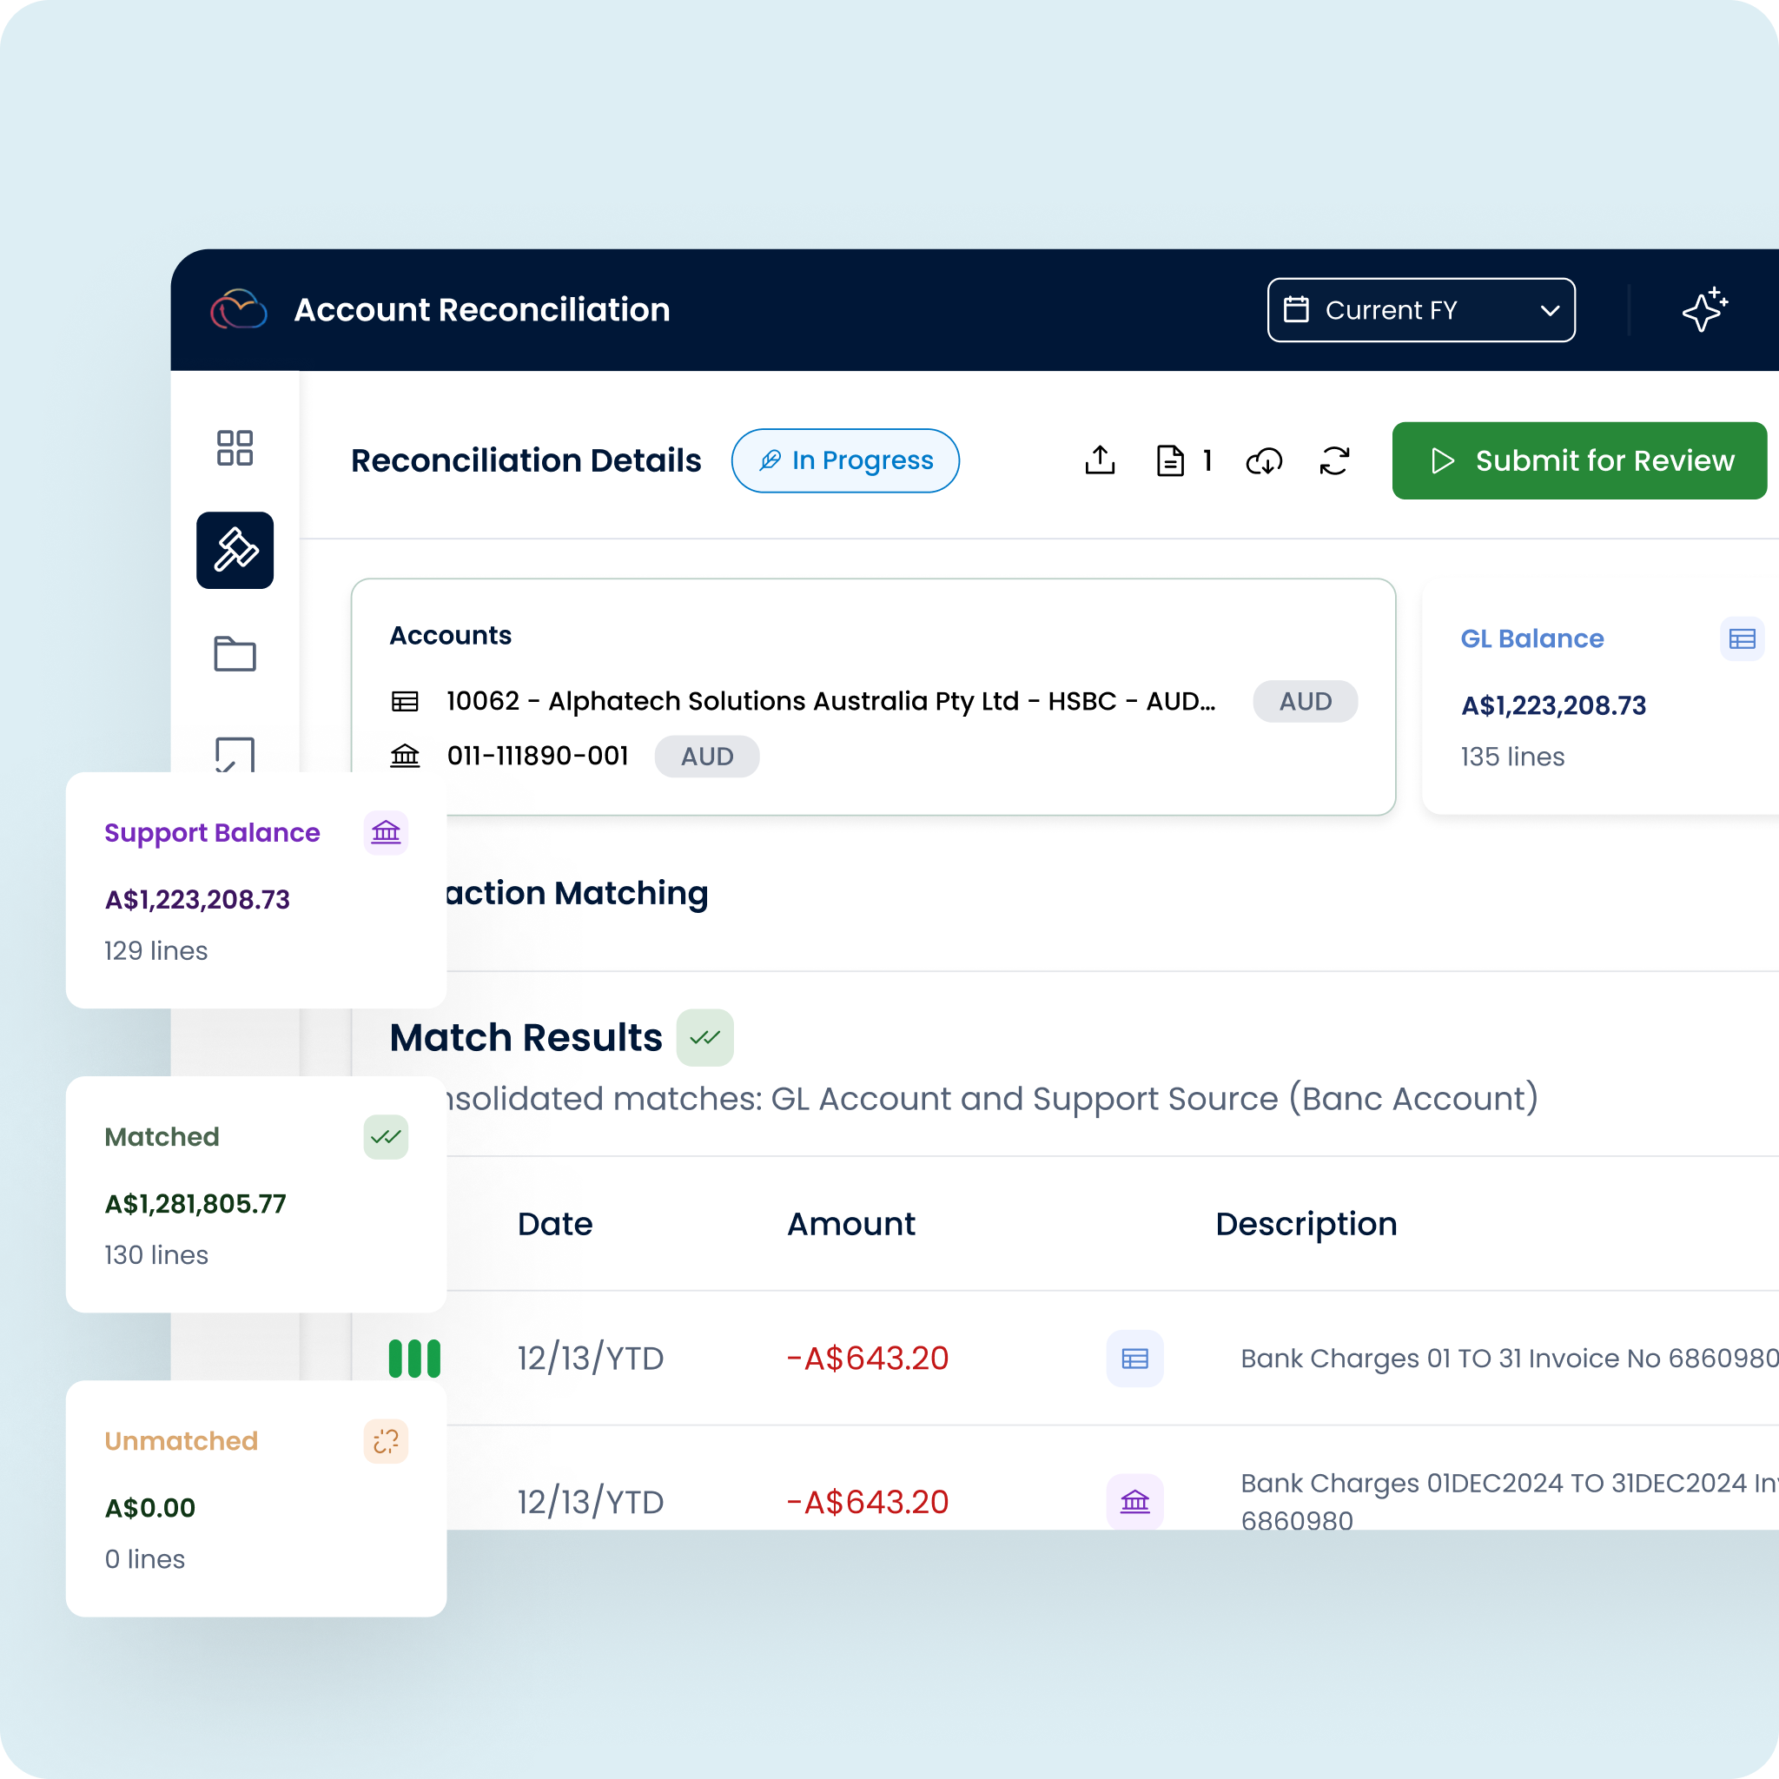The width and height of the screenshot is (1779, 1779).
Task: Select the reconciliation gavel icon in sidebar
Action: pyautogui.click(x=235, y=550)
